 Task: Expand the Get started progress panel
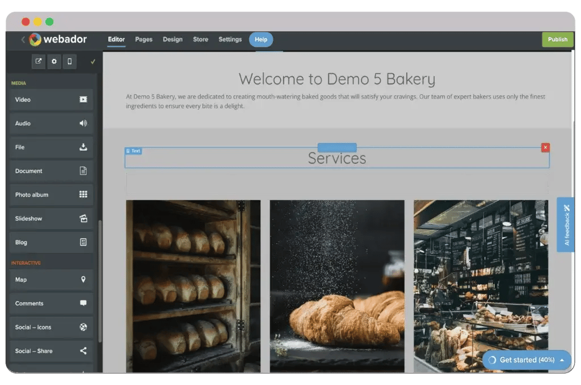(x=527, y=360)
